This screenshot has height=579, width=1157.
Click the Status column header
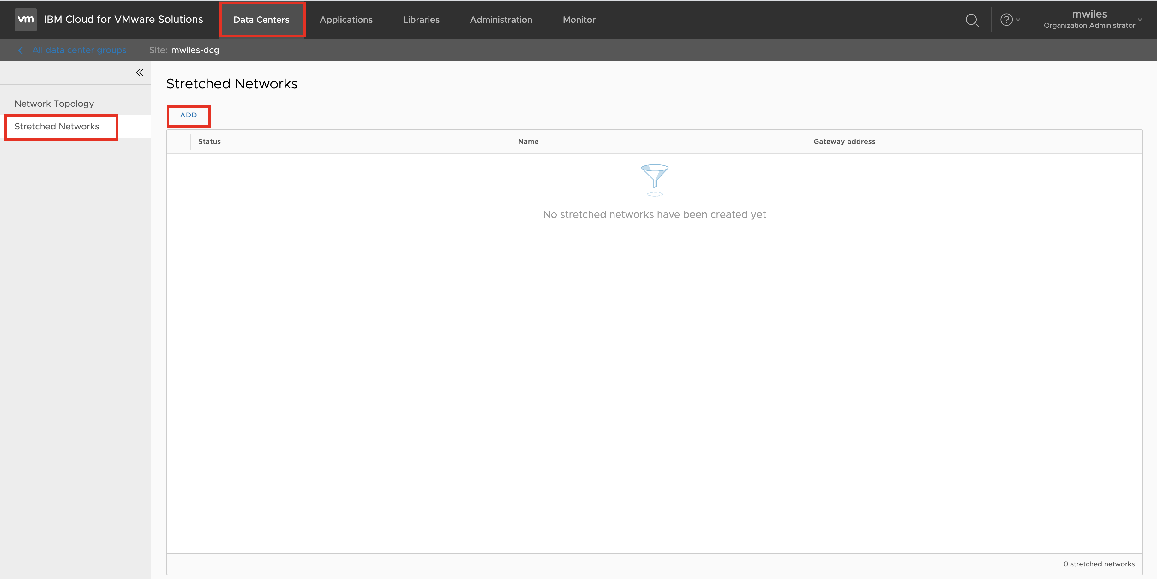pyautogui.click(x=209, y=141)
